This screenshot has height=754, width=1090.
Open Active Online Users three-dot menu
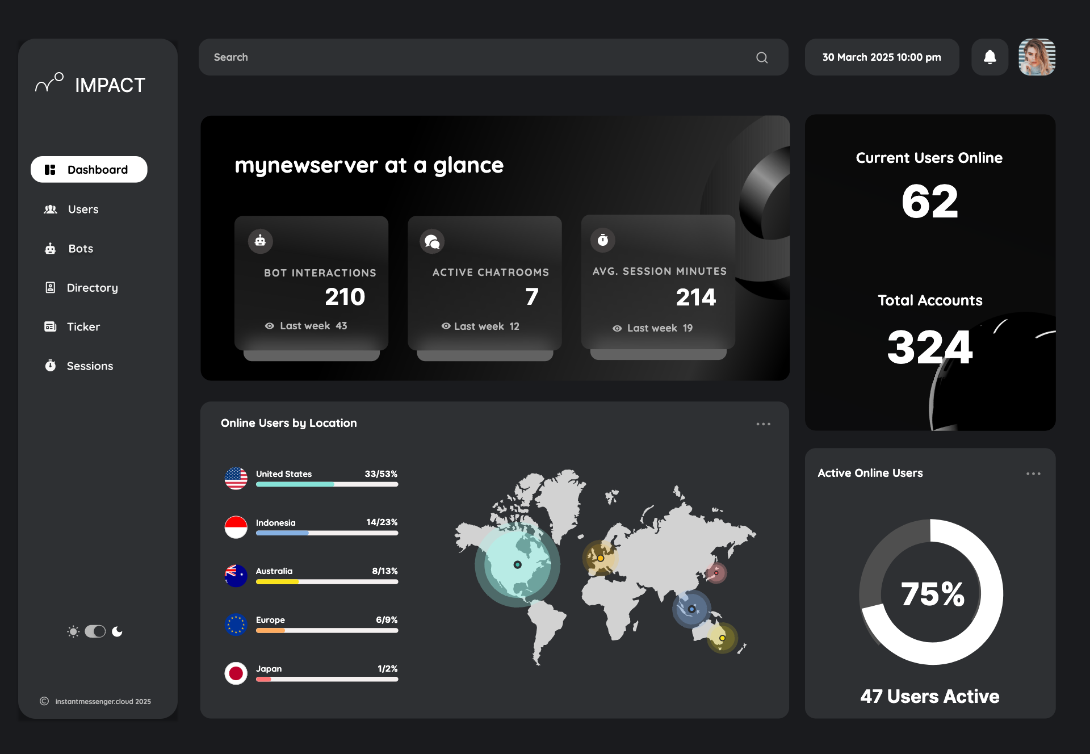point(1033,474)
